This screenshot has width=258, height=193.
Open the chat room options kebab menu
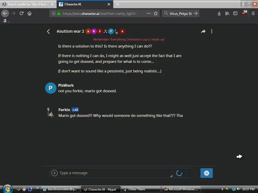[212, 31]
